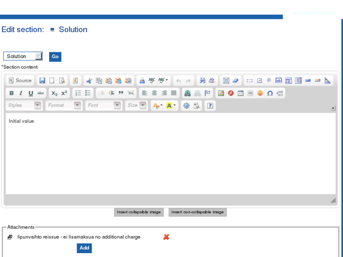Open Spell Check As You Type dropdown
Image resolution: width=343 pixels, height=257 pixels.
point(163,81)
